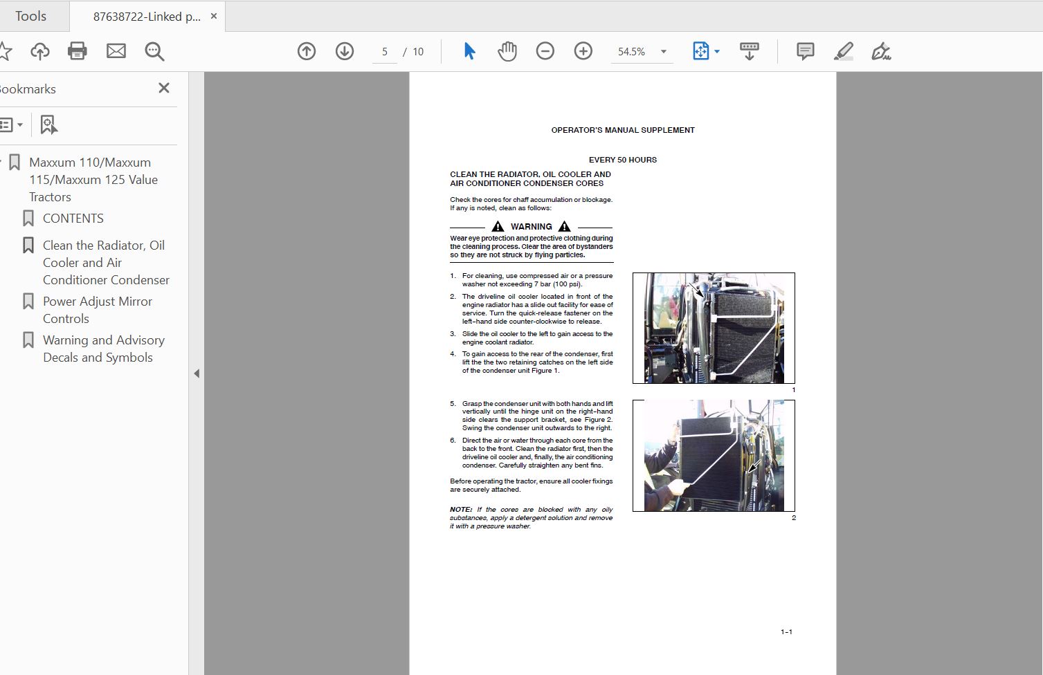
Task: Open the CONTENTS bookmark
Action: [x=73, y=219]
